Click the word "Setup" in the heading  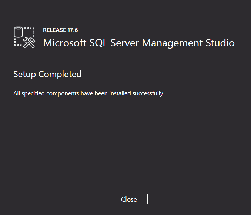(x=24, y=74)
